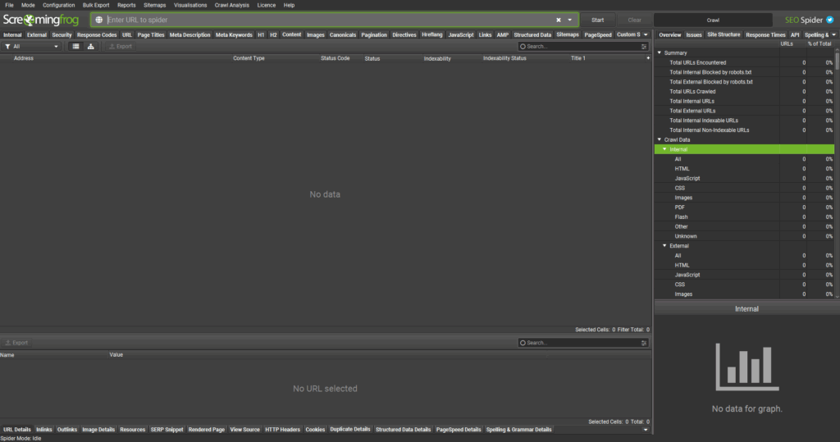Viewport: 840px width, 442px height.
Task: Open the SERP Snippet bottom tab
Action: coord(167,430)
